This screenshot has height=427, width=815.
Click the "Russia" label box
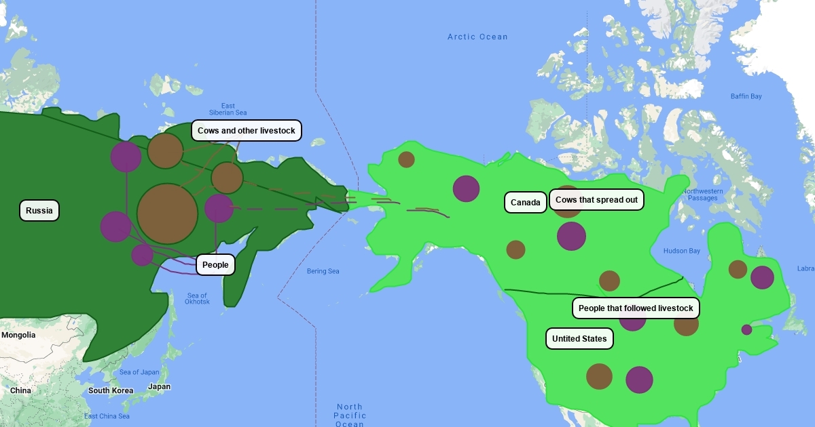(x=39, y=210)
